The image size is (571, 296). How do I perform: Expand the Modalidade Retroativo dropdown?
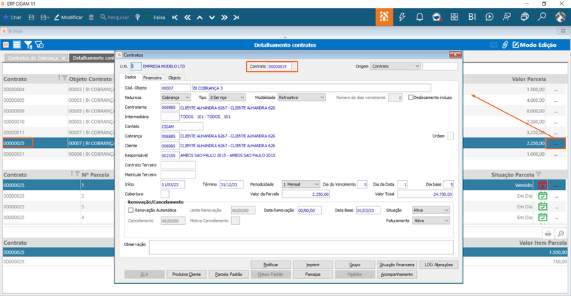(301, 97)
